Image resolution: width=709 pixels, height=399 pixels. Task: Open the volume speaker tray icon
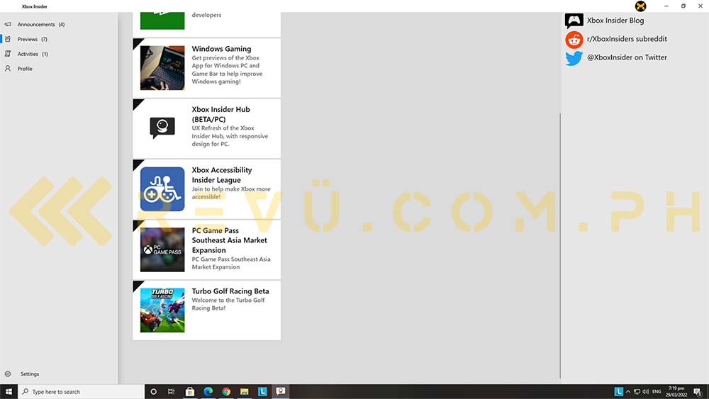(646, 391)
